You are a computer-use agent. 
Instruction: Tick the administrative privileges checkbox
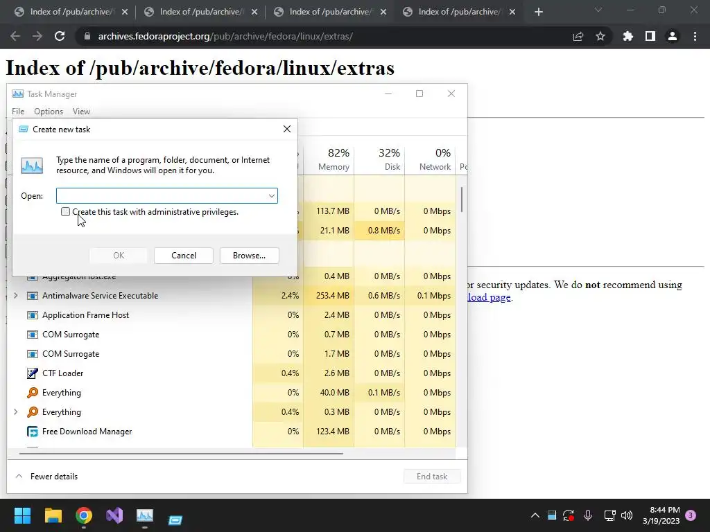click(66, 212)
